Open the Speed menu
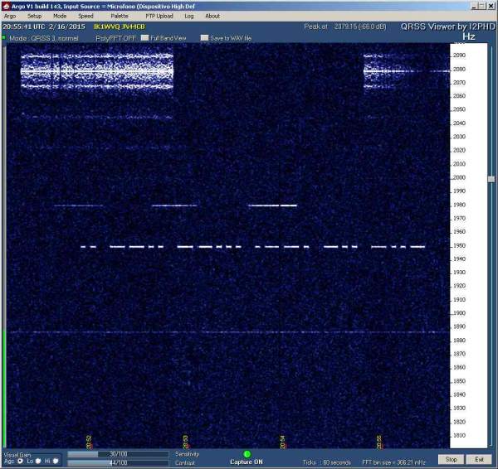This screenshot has width=498, height=469. point(85,16)
